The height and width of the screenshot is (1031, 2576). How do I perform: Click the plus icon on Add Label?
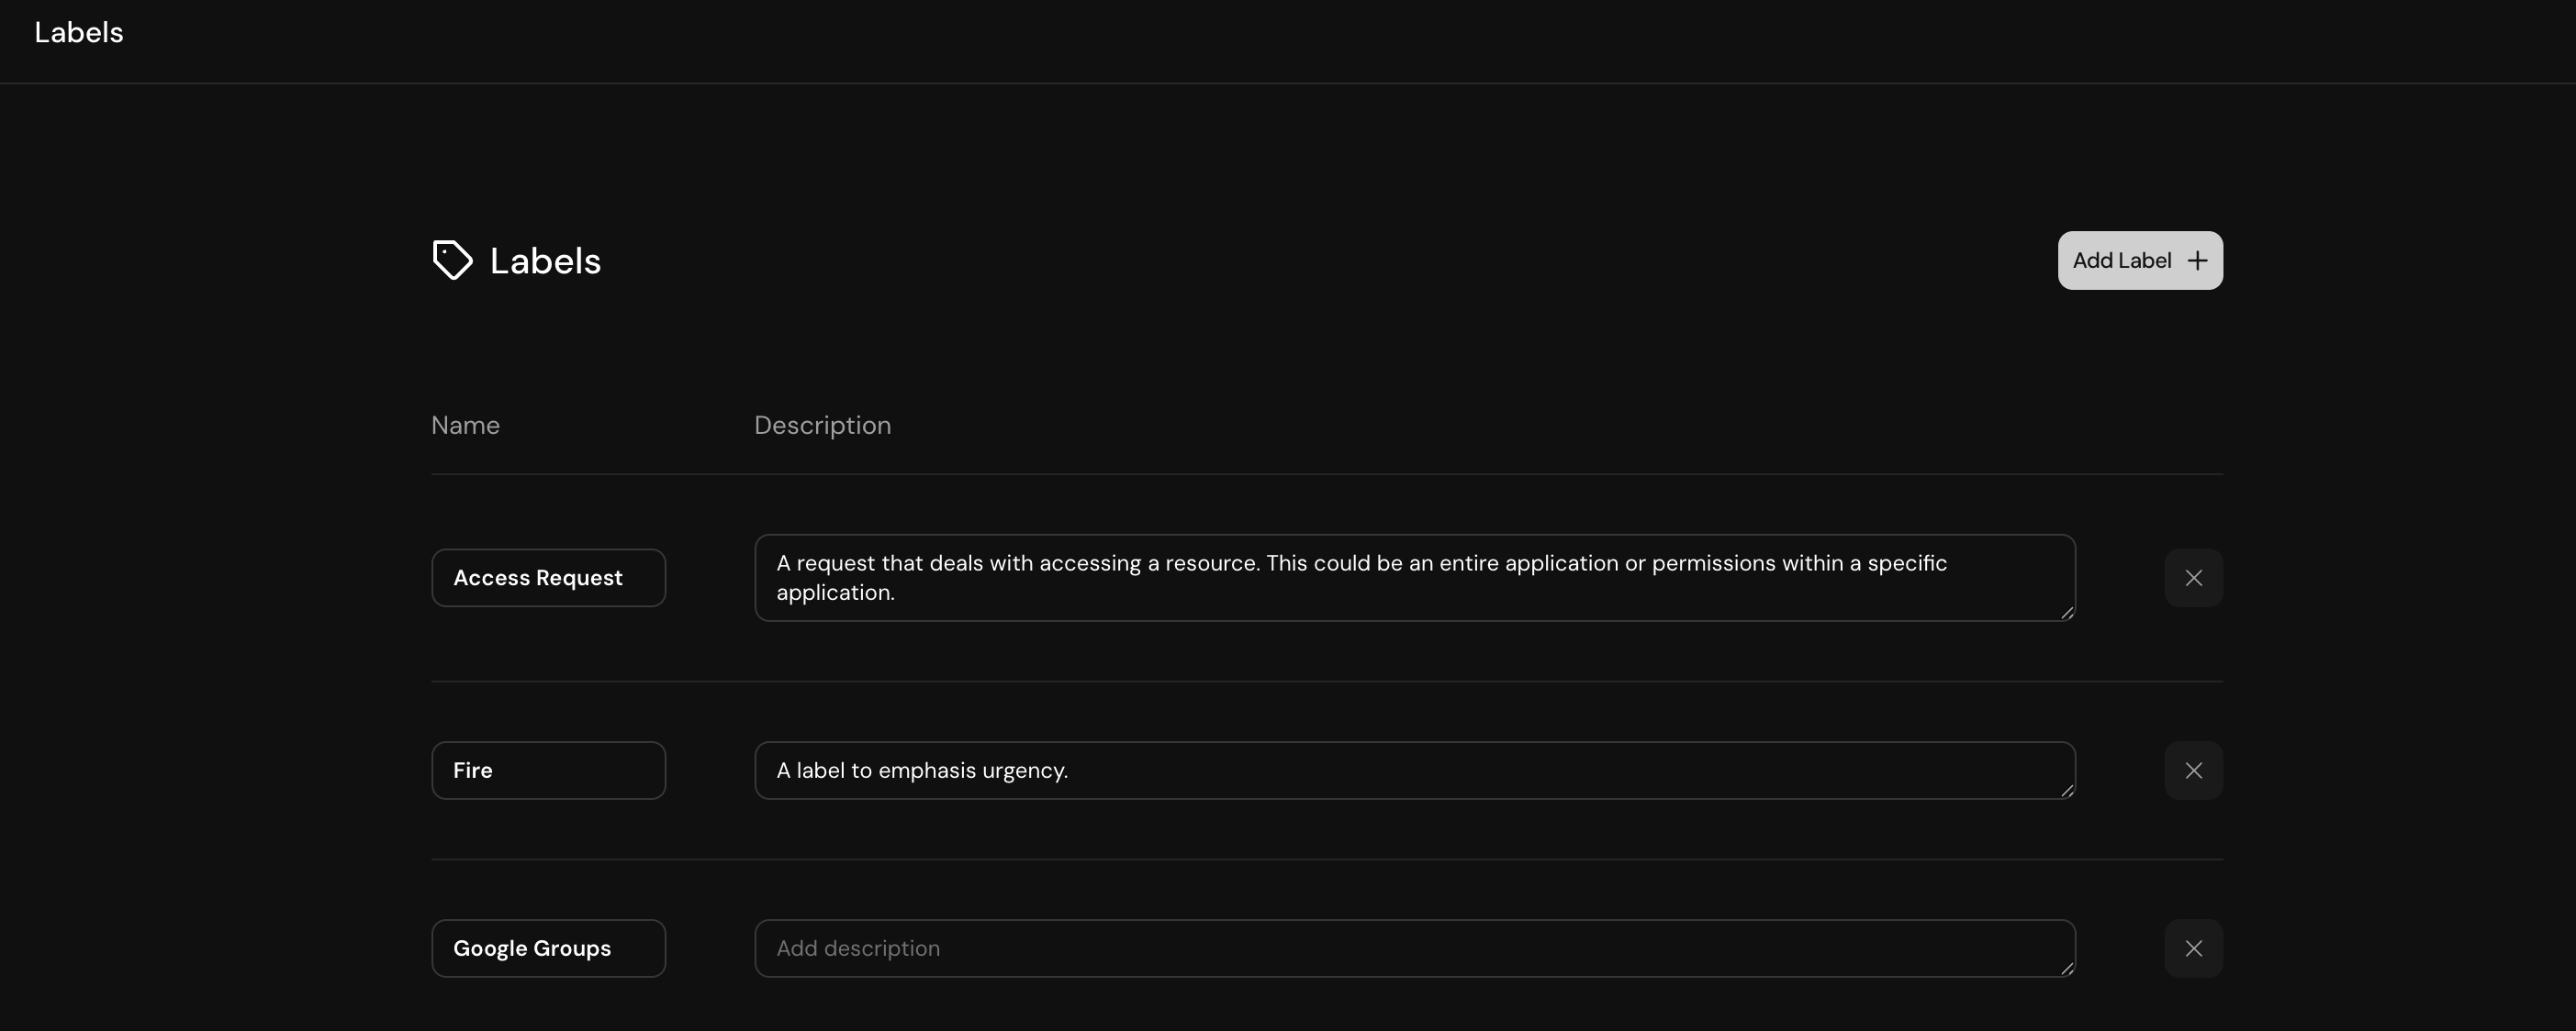pyautogui.click(x=2197, y=260)
